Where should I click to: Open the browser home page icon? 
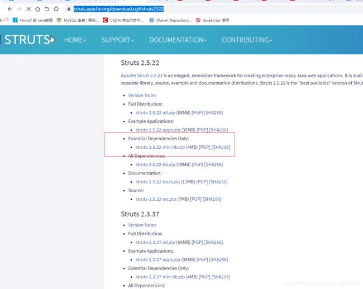(37, 9)
